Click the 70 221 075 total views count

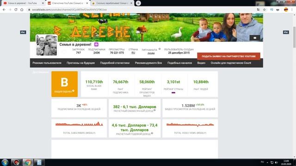click(117, 53)
